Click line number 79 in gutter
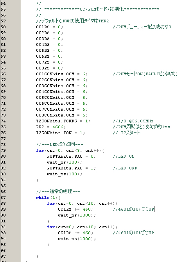Image resolution: width=183 pixels, height=262 pixels. pyautogui.click(x=3, y=150)
